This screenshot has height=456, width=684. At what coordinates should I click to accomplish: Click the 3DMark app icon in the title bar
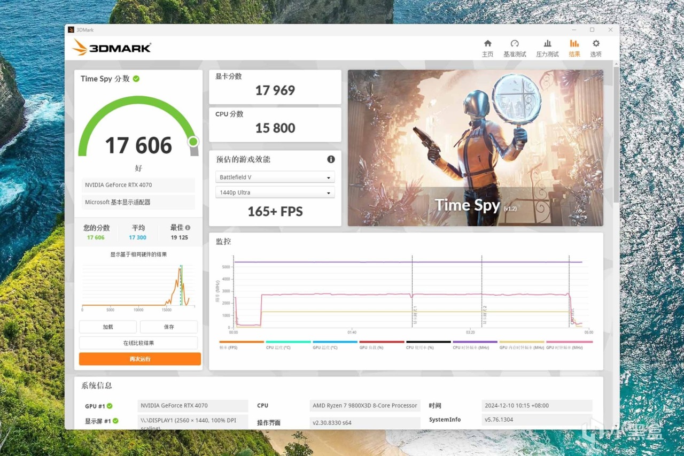[x=71, y=30]
